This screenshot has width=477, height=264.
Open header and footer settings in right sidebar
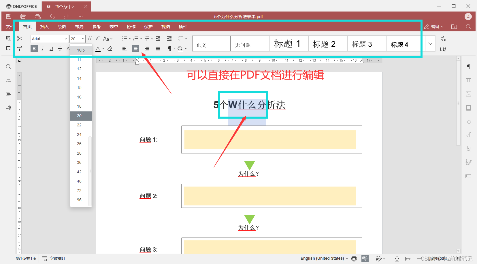pyautogui.click(x=469, y=108)
